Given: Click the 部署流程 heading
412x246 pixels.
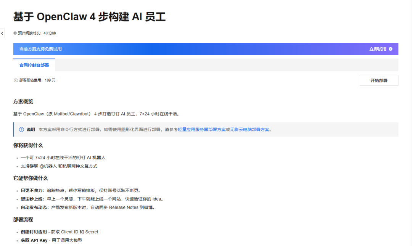Looking at the screenshot, I should pos(23,219).
